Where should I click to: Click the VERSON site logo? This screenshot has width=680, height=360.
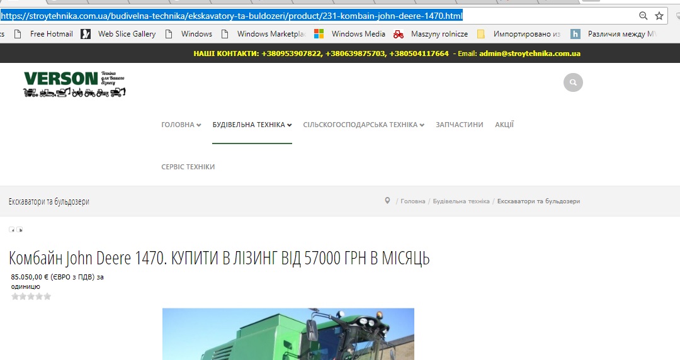74,84
